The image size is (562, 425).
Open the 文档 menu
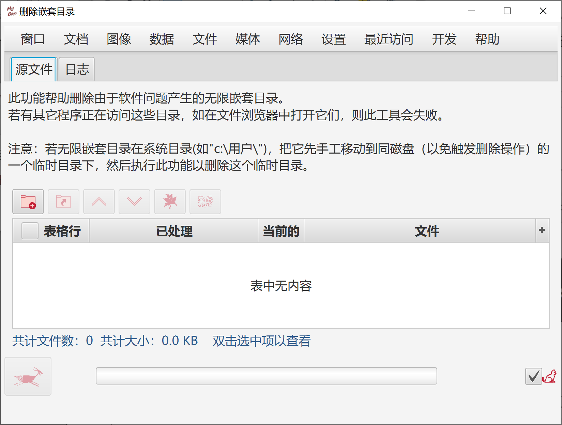coord(76,39)
